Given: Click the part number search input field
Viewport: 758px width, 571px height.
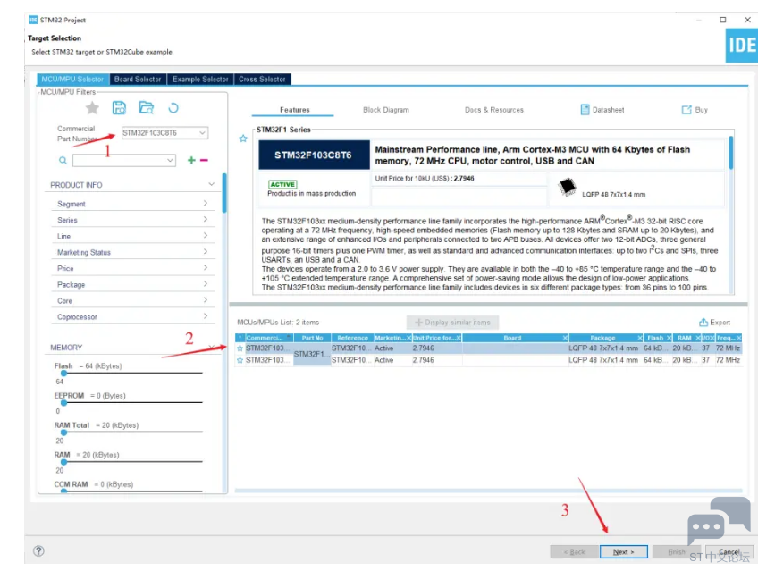Looking at the screenshot, I should 124,160.
